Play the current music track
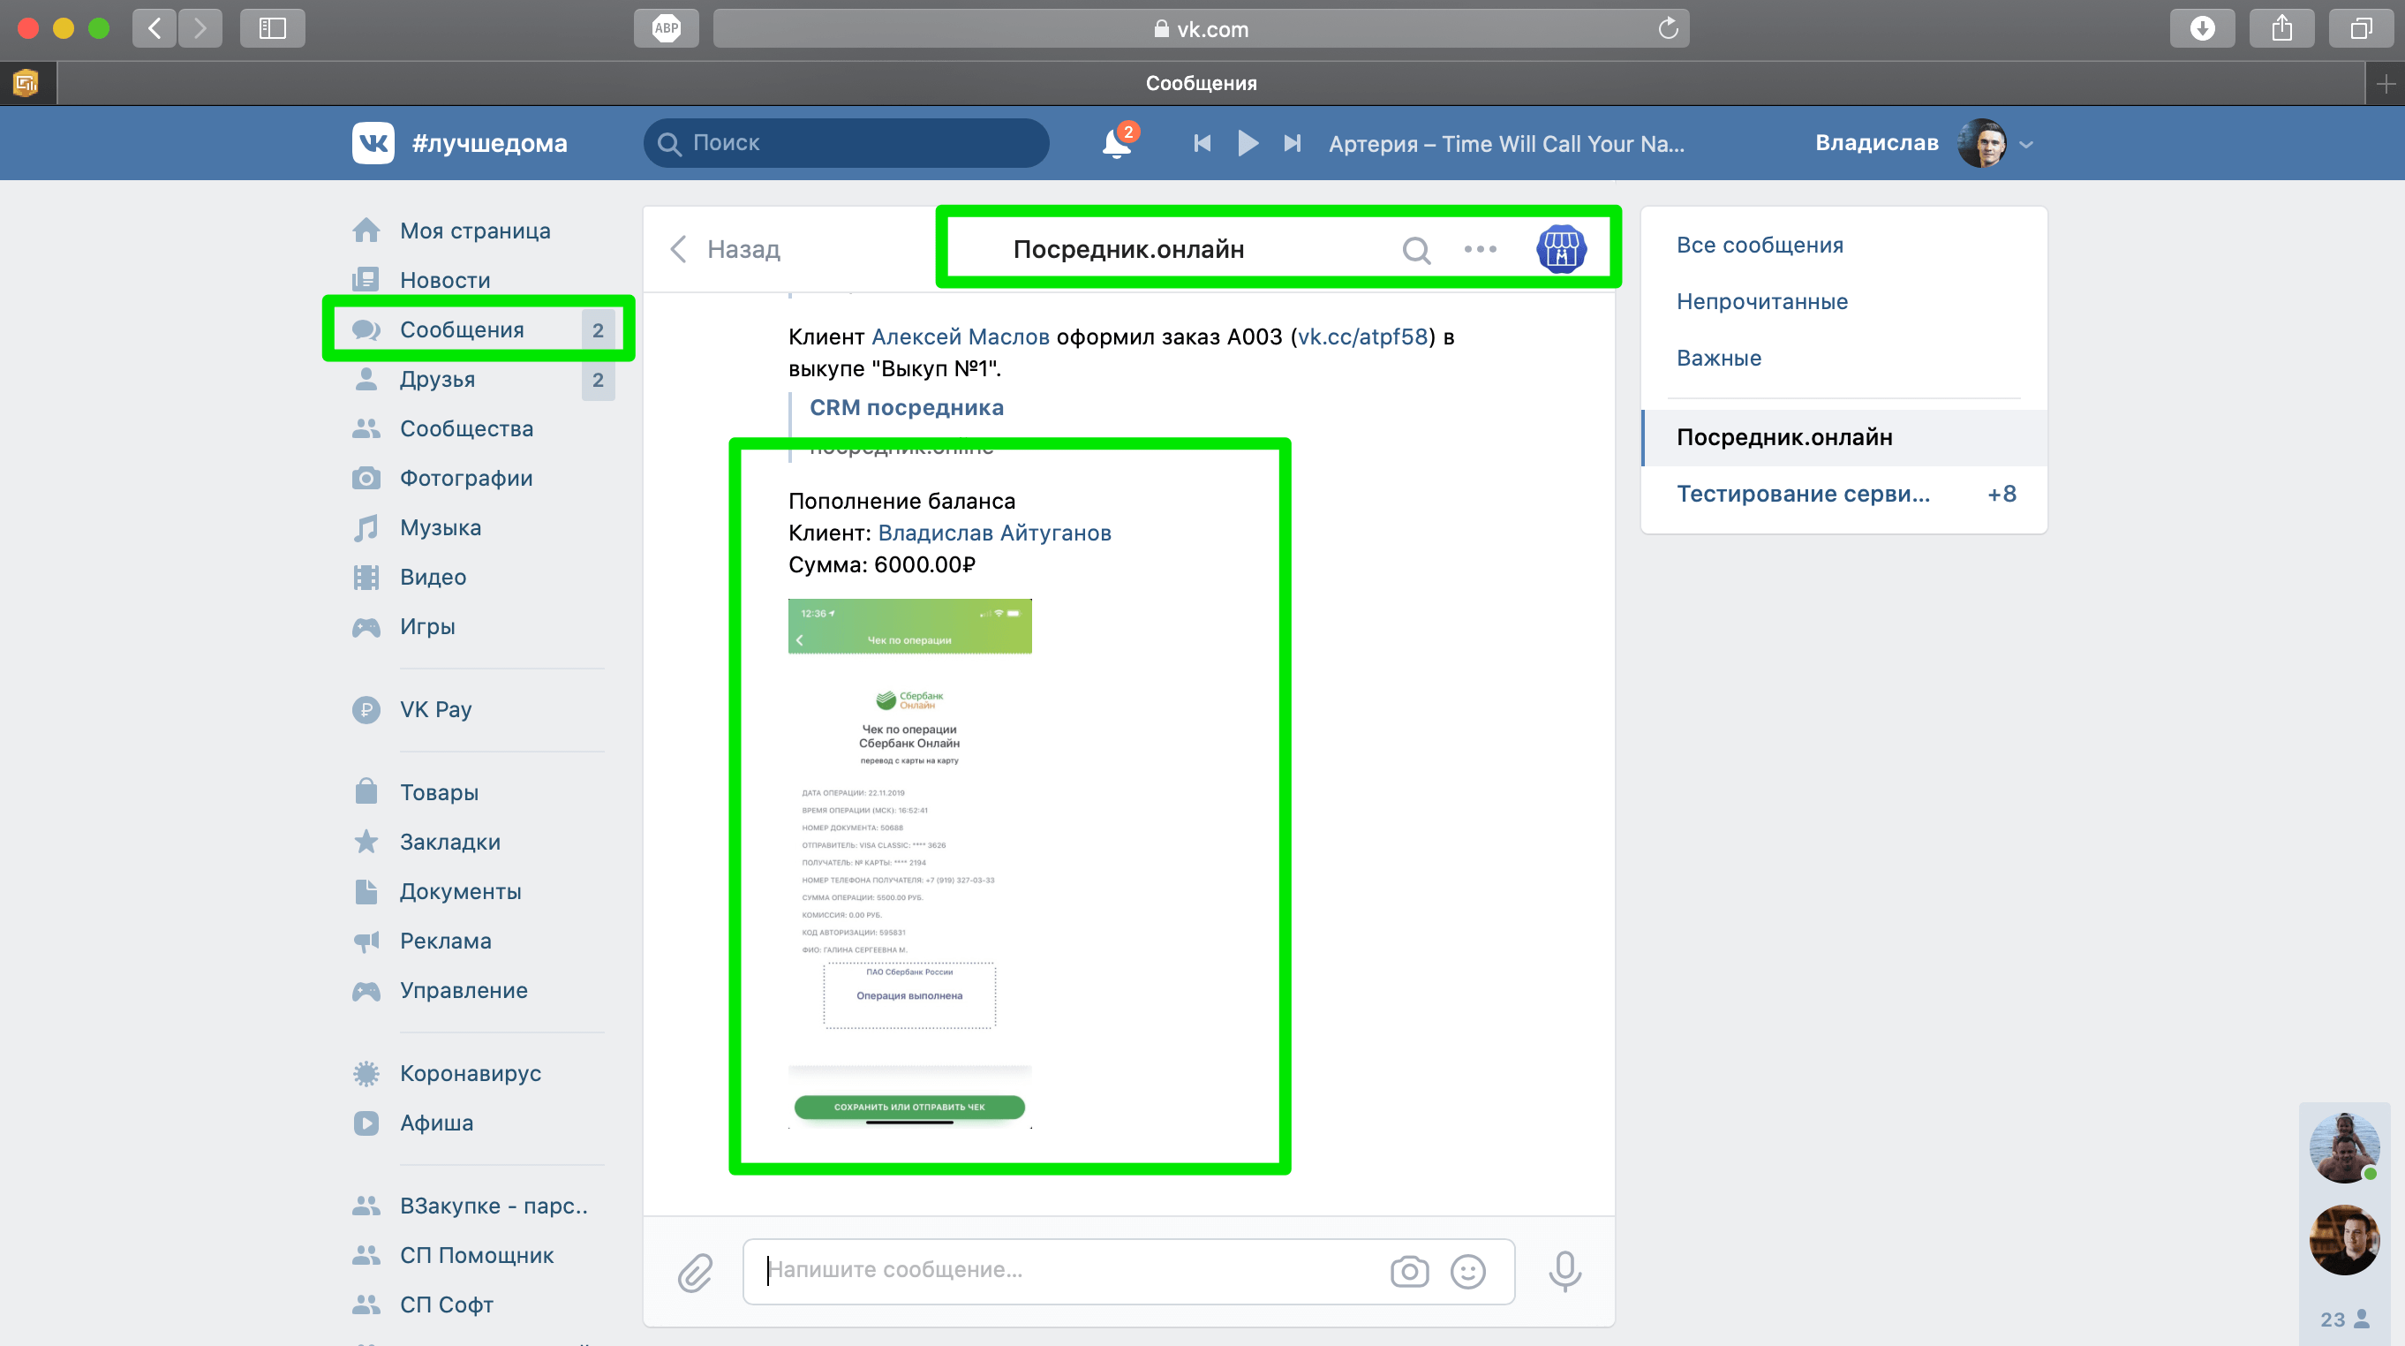2405x1346 pixels. (1248, 143)
